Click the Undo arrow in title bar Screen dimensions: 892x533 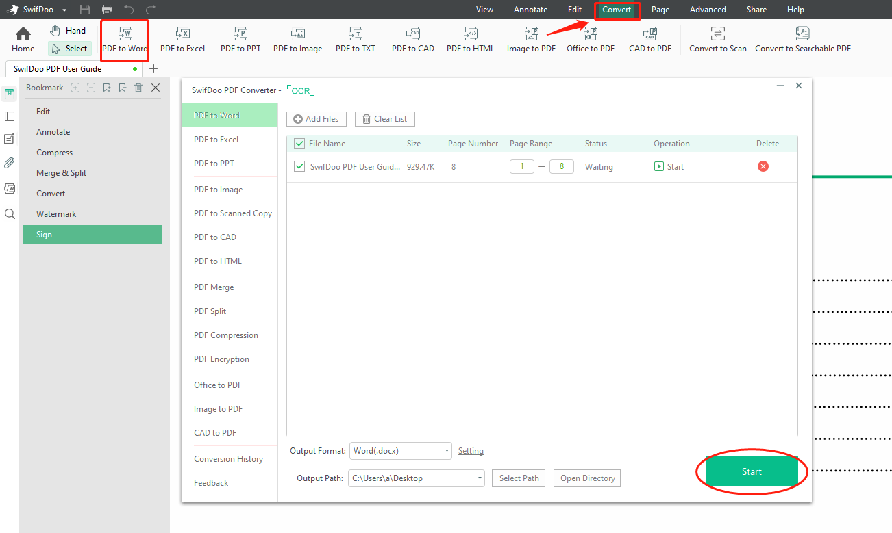point(129,10)
